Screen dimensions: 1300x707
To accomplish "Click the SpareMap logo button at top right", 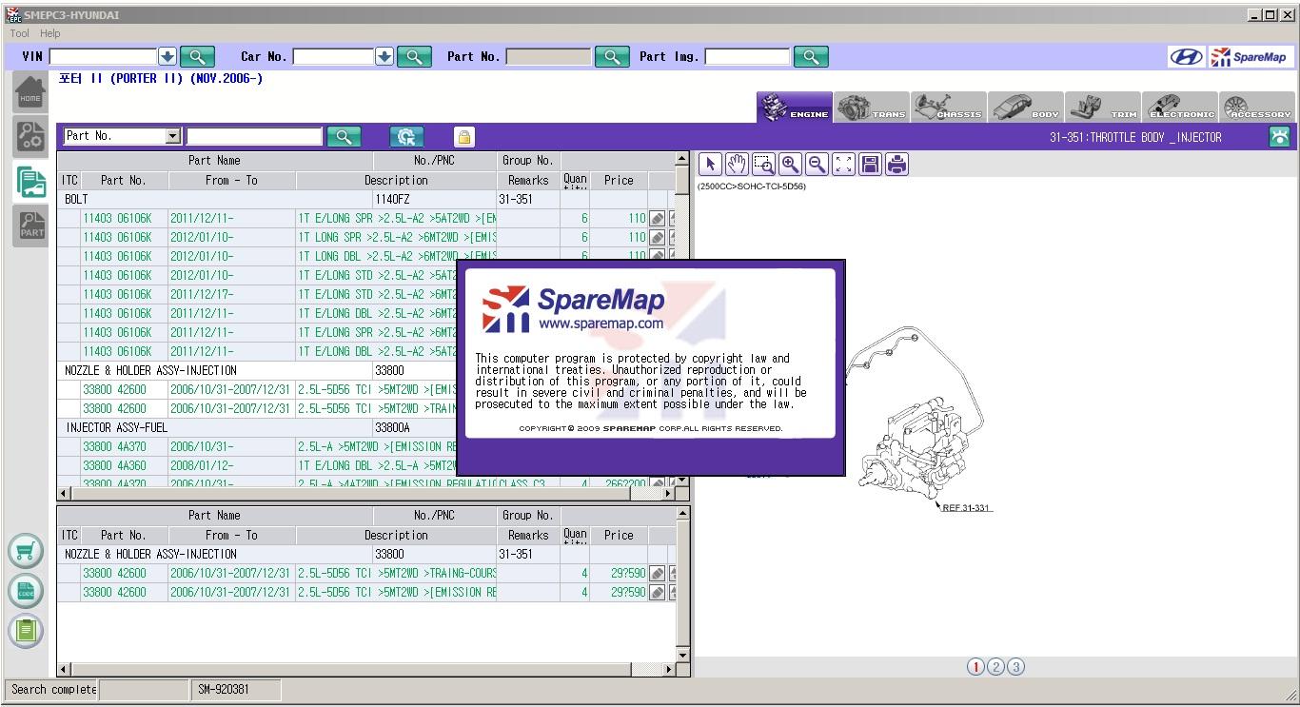I will [1250, 57].
